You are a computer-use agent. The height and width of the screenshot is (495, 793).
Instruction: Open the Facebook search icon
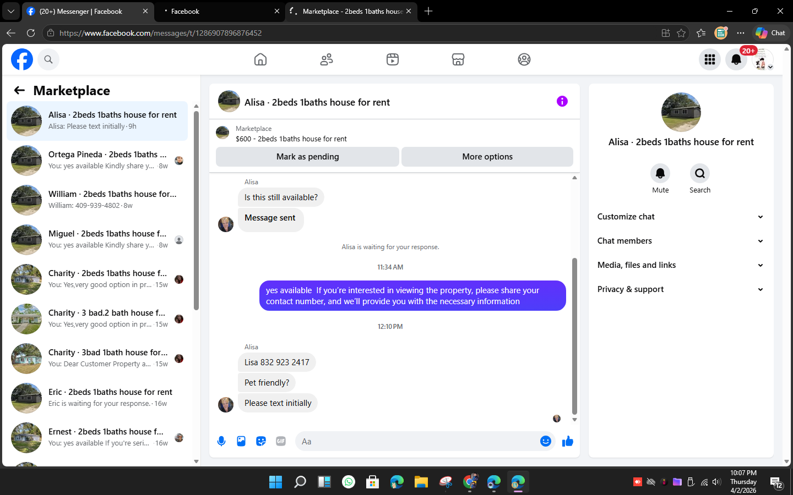(48, 59)
